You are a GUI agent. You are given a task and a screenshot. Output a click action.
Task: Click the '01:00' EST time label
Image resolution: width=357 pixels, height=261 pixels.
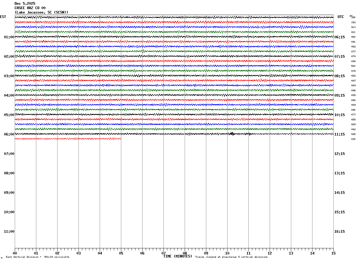pos(9,37)
